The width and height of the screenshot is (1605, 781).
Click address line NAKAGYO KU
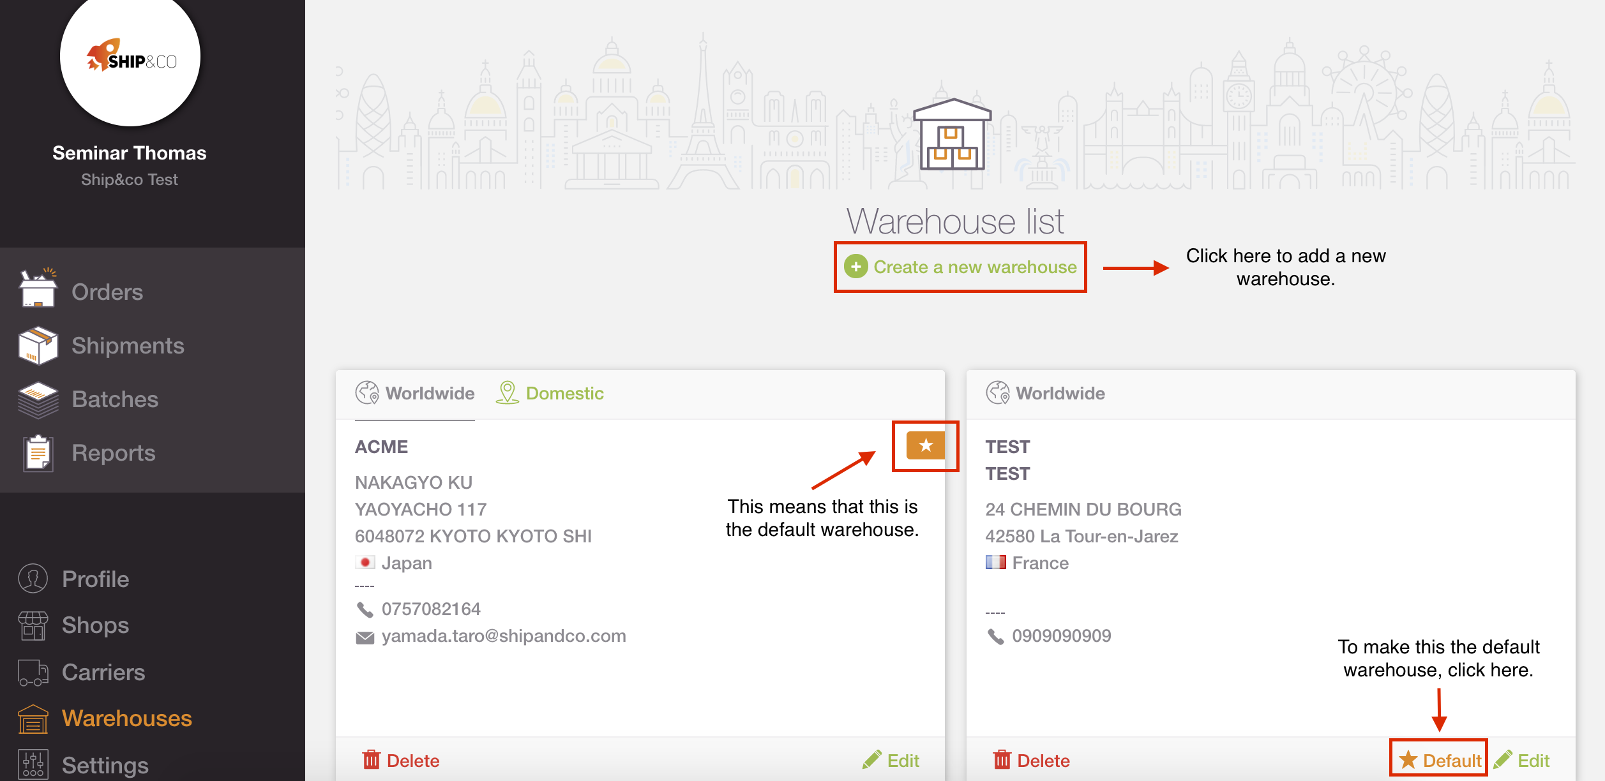(x=414, y=482)
